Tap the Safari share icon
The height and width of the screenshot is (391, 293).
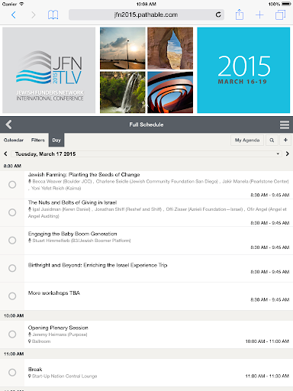tap(240, 15)
